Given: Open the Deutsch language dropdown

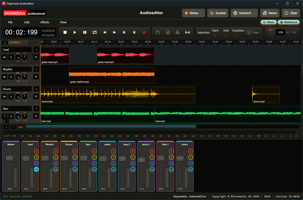Looking at the screenshot, I should [244, 13].
